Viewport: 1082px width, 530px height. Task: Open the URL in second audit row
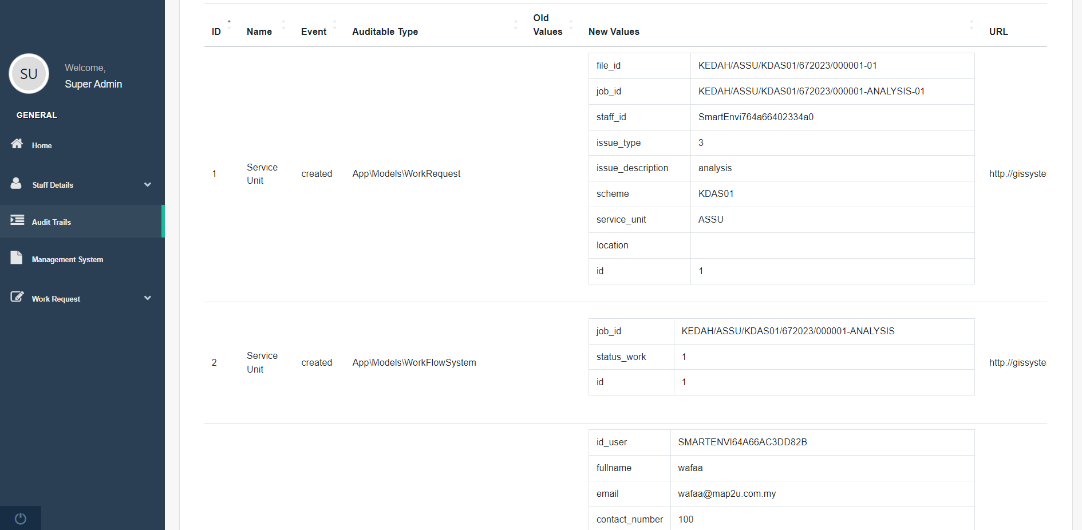(1017, 362)
